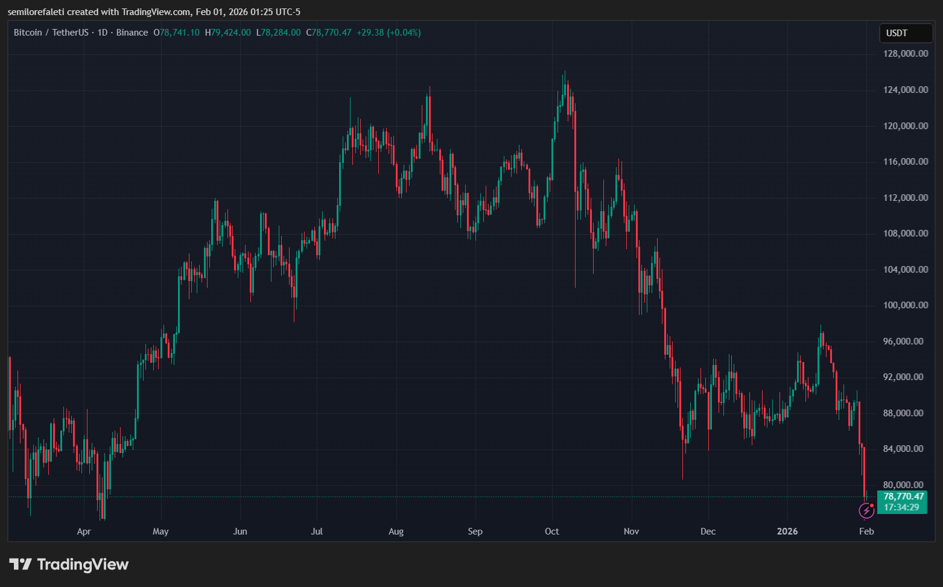Click the Feb label on the time axis
This screenshot has width=943, height=587.
[866, 531]
